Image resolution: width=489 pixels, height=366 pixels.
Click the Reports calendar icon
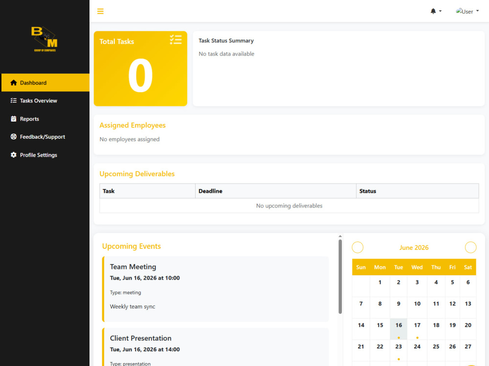pos(13,119)
